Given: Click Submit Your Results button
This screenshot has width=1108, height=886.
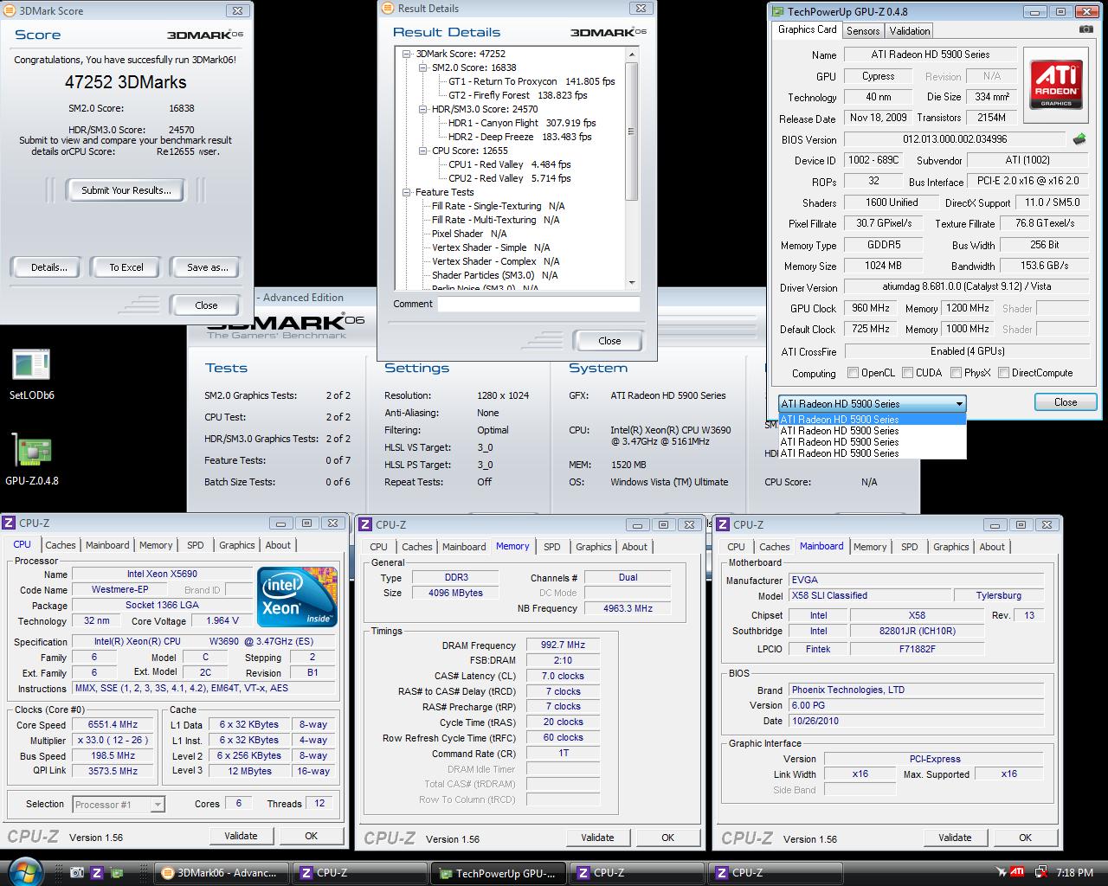Looking at the screenshot, I should pyautogui.click(x=126, y=190).
